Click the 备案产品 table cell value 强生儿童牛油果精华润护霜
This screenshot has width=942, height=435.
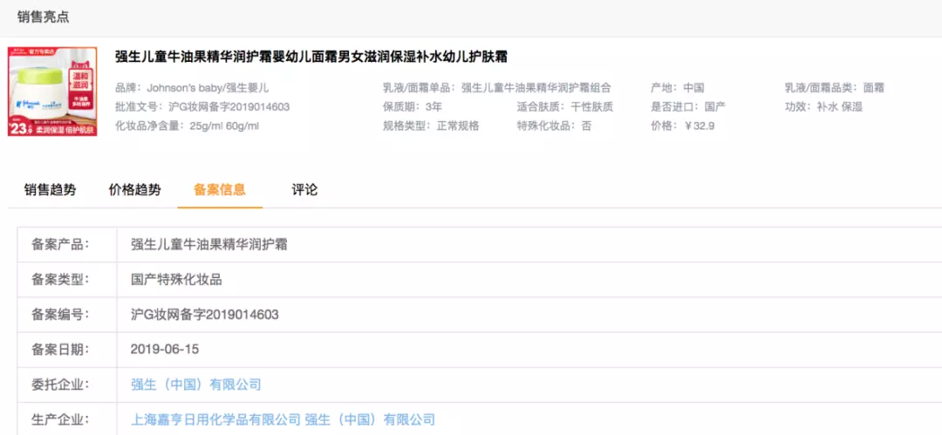tap(209, 245)
